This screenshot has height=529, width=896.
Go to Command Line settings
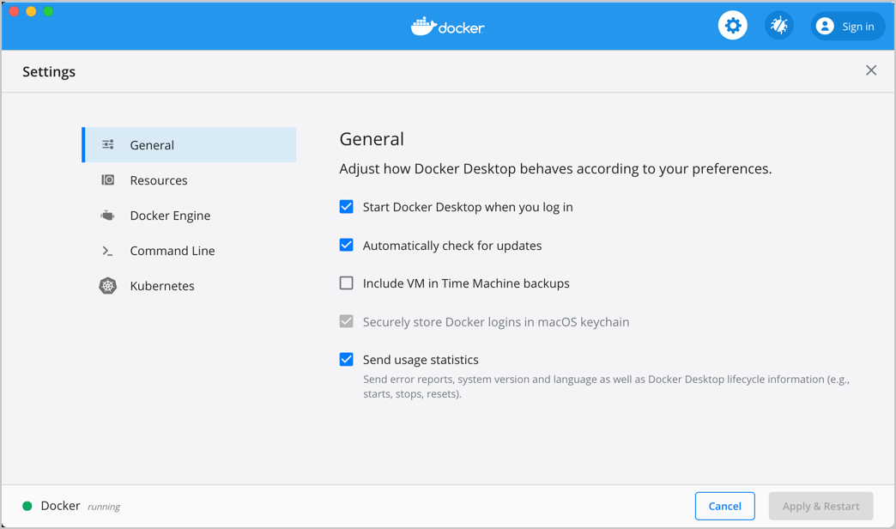tap(173, 251)
